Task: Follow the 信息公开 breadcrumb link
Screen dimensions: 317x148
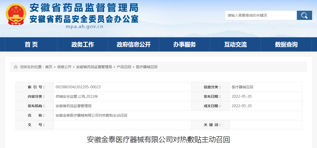Action: [64, 67]
